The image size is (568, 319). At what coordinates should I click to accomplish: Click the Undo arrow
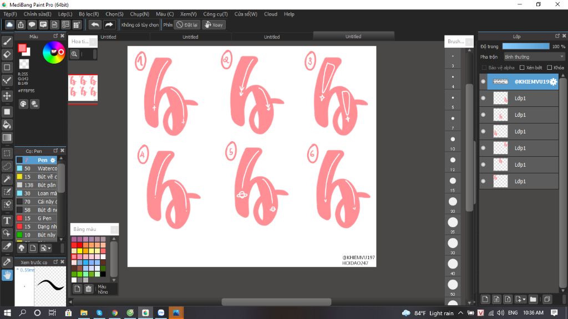[95, 24]
